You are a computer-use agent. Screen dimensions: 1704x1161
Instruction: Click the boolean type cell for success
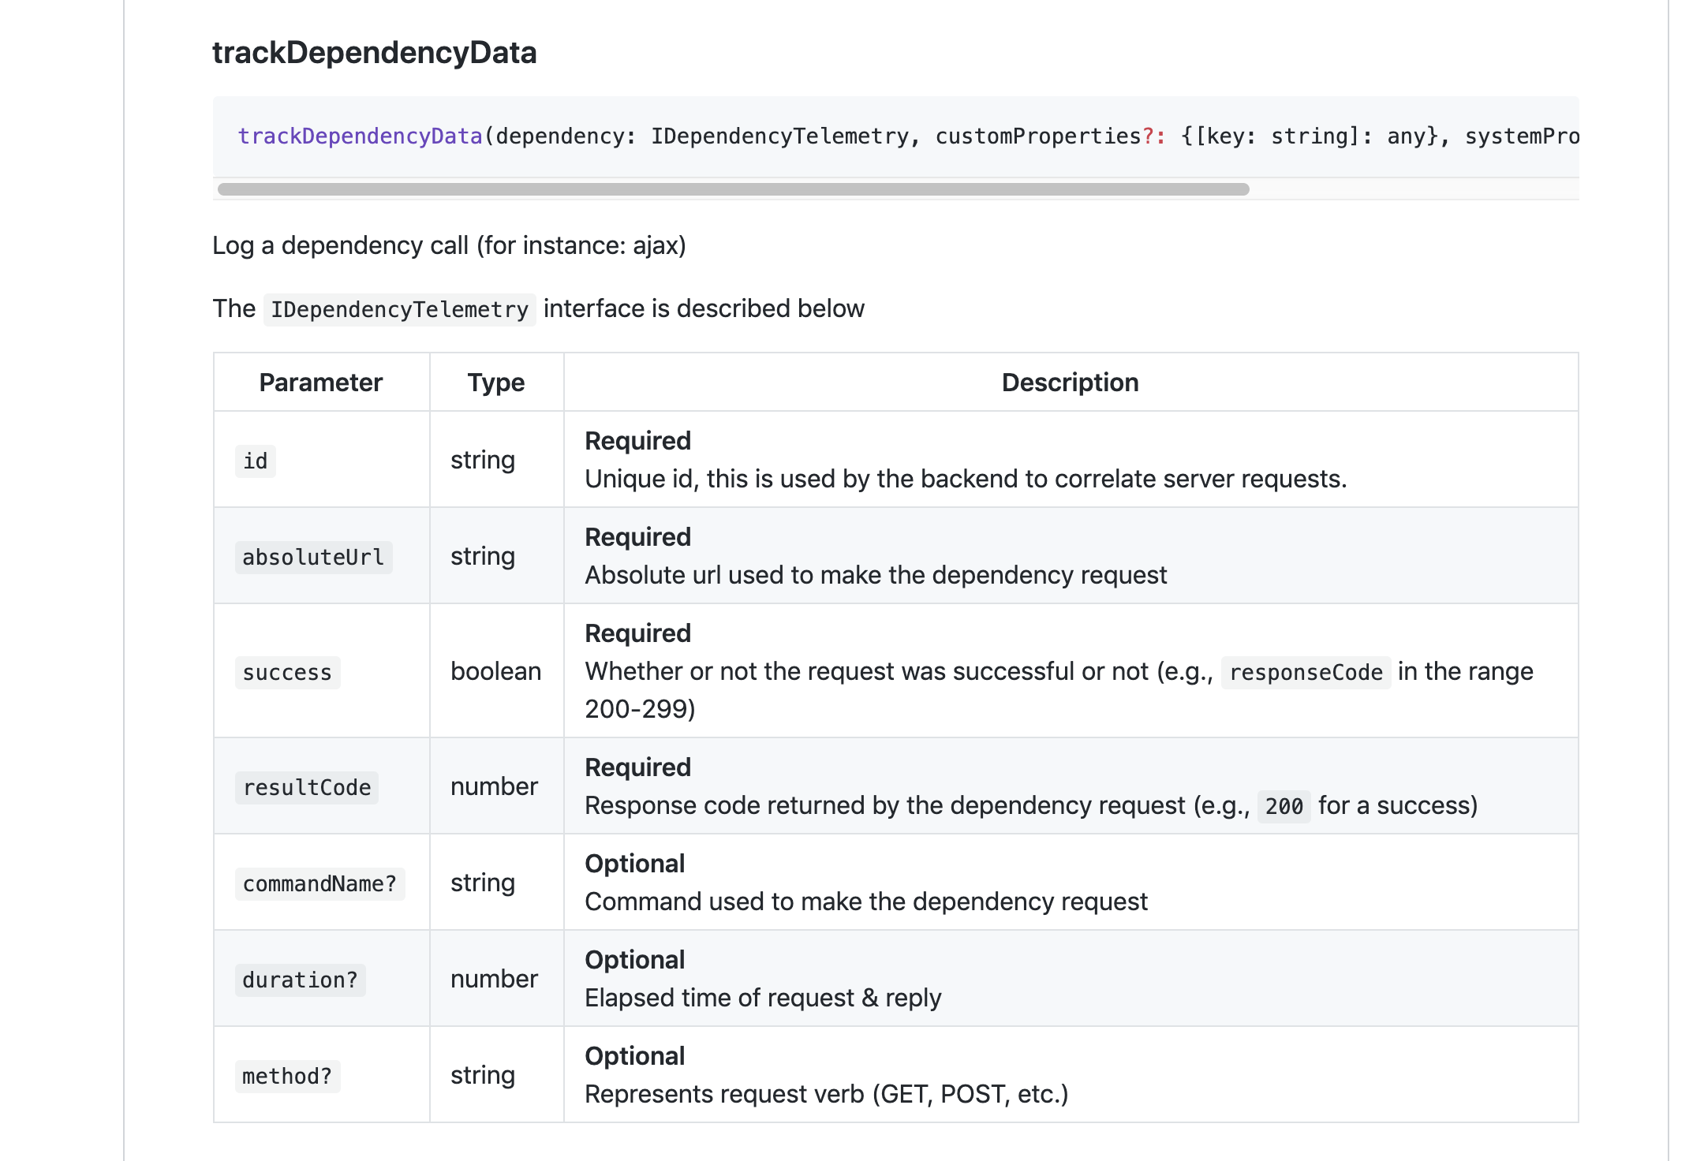click(495, 673)
